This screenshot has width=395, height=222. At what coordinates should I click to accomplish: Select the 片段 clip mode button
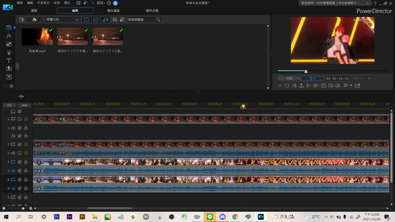(289, 79)
